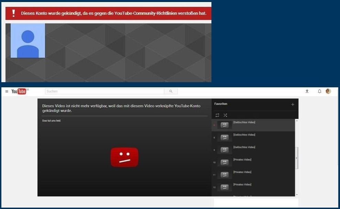The height and width of the screenshot is (209, 340).
Task: Select the currently playing Gelöschtes Video thumbnail
Action: coord(224,125)
